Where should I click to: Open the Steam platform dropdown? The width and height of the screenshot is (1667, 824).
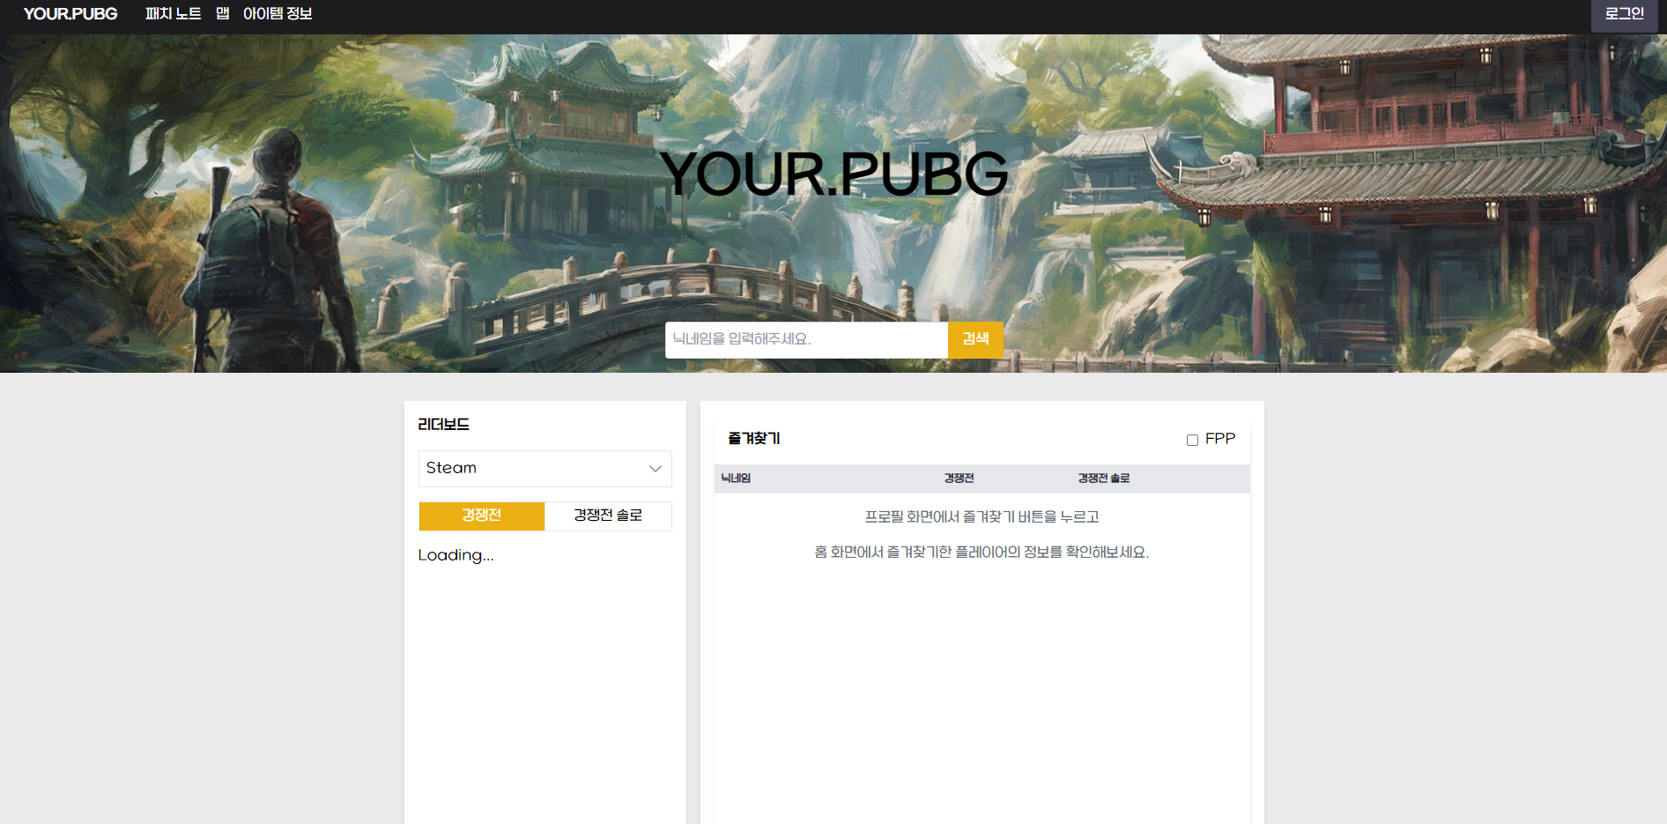tap(545, 468)
